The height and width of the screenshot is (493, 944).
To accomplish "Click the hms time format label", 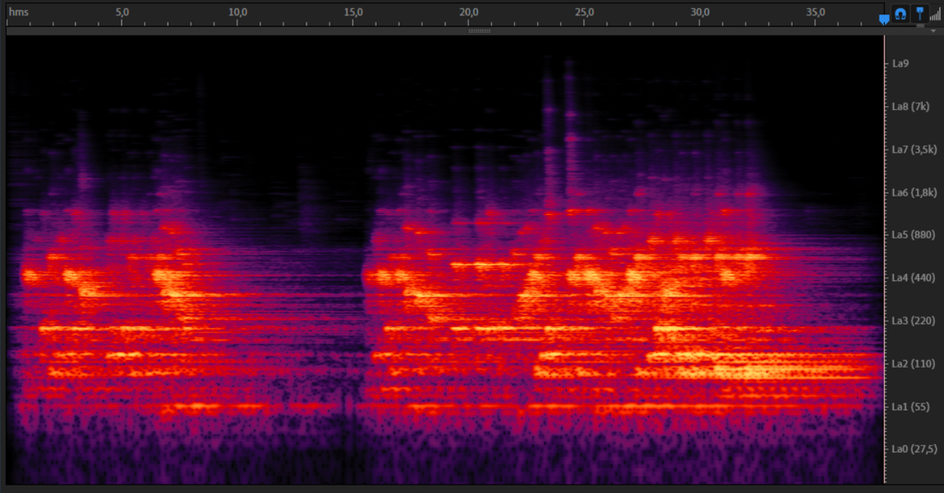I will click(x=17, y=12).
